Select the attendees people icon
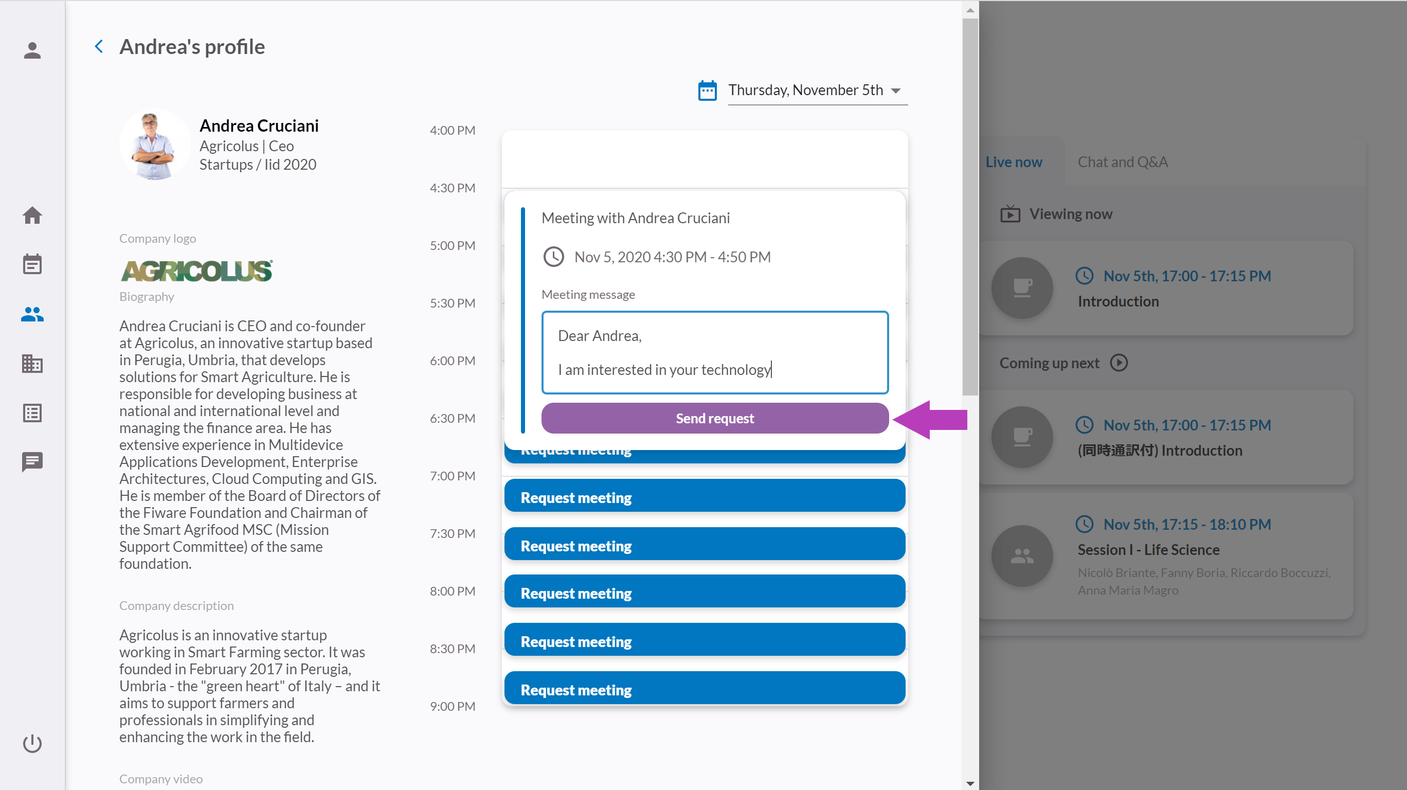This screenshot has height=790, width=1407. (32, 314)
